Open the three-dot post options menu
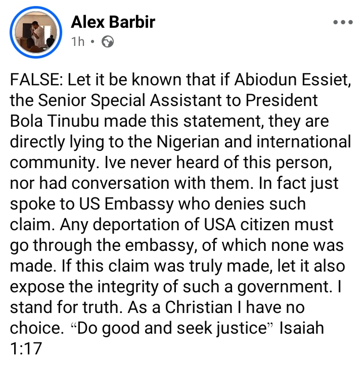The width and height of the screenshot is (364, 366). click(x=343, y=23)
